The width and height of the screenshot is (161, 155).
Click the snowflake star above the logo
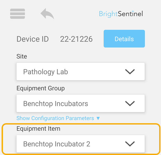pos(133,11)
